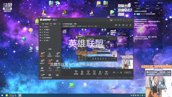Start recording with the record icon
172x97 pixels.
point(114,72)
